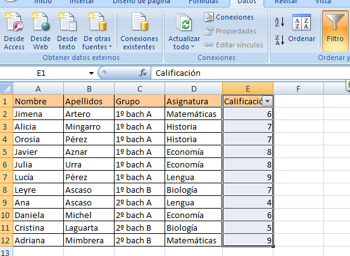Image resolution: width=350 pixels, height=256 pixels.
Task: Select column B header
Action: click(x=89, y=88)
